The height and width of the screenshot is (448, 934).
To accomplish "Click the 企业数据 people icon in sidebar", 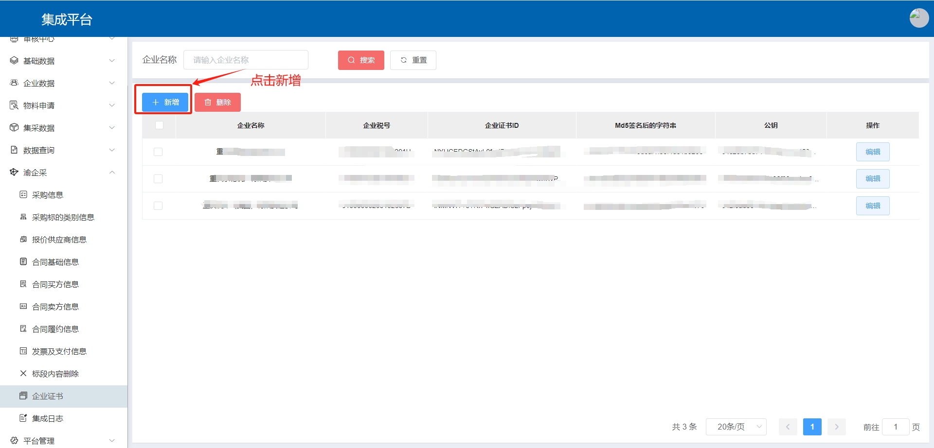I will tap(14, 83).
